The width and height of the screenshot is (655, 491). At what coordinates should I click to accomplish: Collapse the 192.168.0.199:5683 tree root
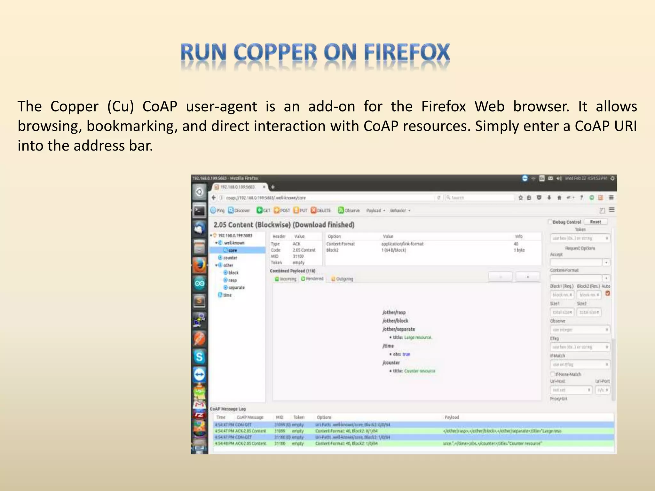coord(211,236)
